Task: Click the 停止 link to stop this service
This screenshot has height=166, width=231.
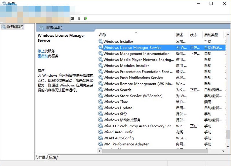Action: [x=41, y=51]
